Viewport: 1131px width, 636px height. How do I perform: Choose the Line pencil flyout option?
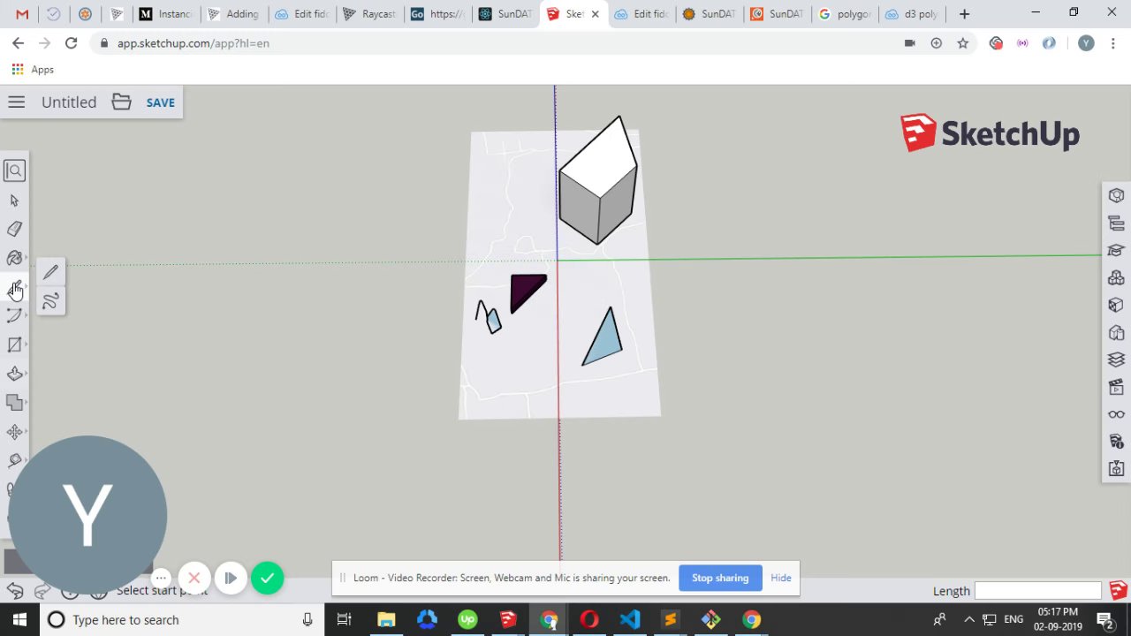pyautogui.click(x=50, y=272)
